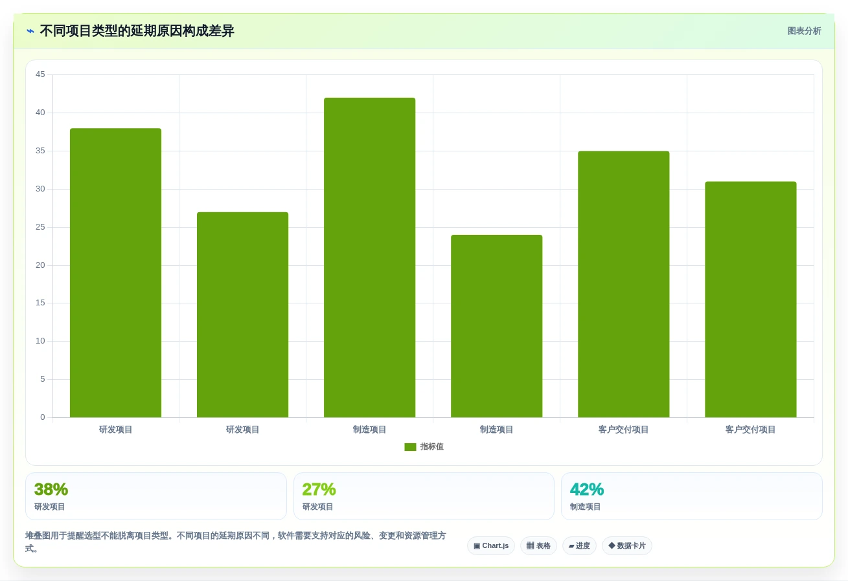Click the title 不同项目类型的延期原因构成差异

pyautogui.click(x=137, y=31)
